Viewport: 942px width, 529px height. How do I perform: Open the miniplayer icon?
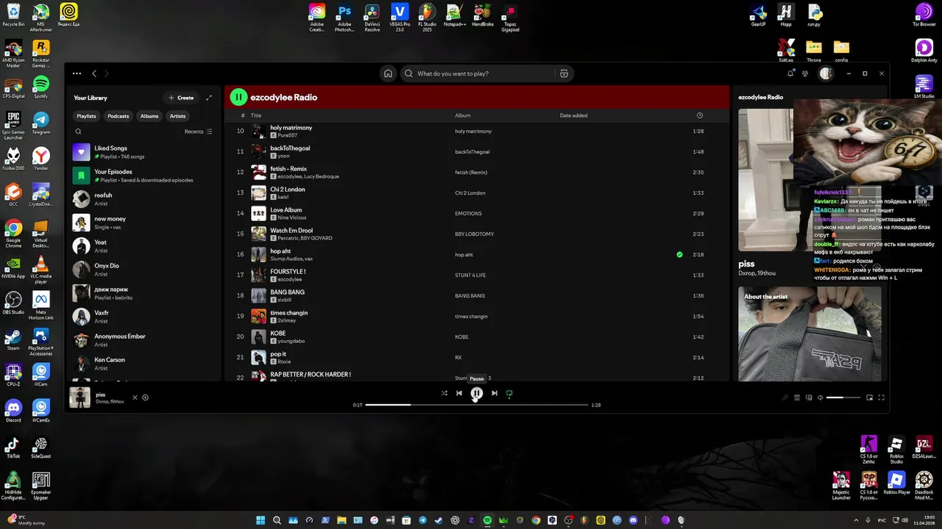point(869,397)
